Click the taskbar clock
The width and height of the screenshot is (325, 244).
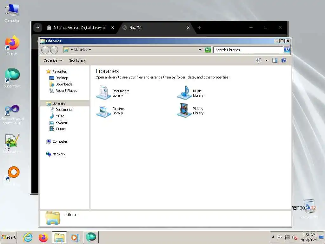pyautogui.click(x=309, y=237)
